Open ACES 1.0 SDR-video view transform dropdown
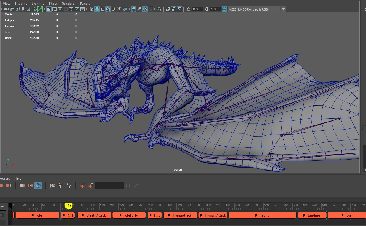This screenshot has width=366, height=226. (256, 9)
